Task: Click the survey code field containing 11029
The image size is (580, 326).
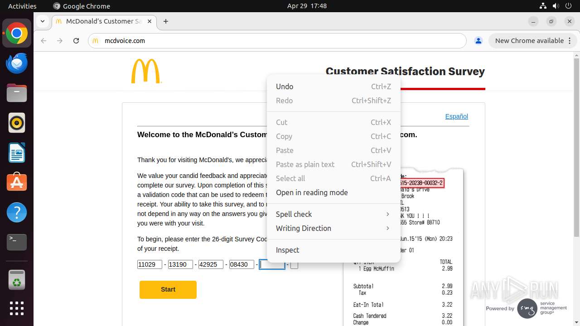Action: tap(150, 264)
